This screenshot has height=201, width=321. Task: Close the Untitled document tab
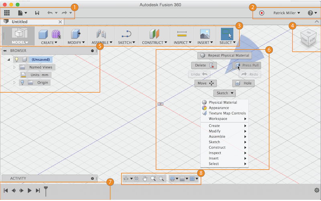(x=60, y=22)
